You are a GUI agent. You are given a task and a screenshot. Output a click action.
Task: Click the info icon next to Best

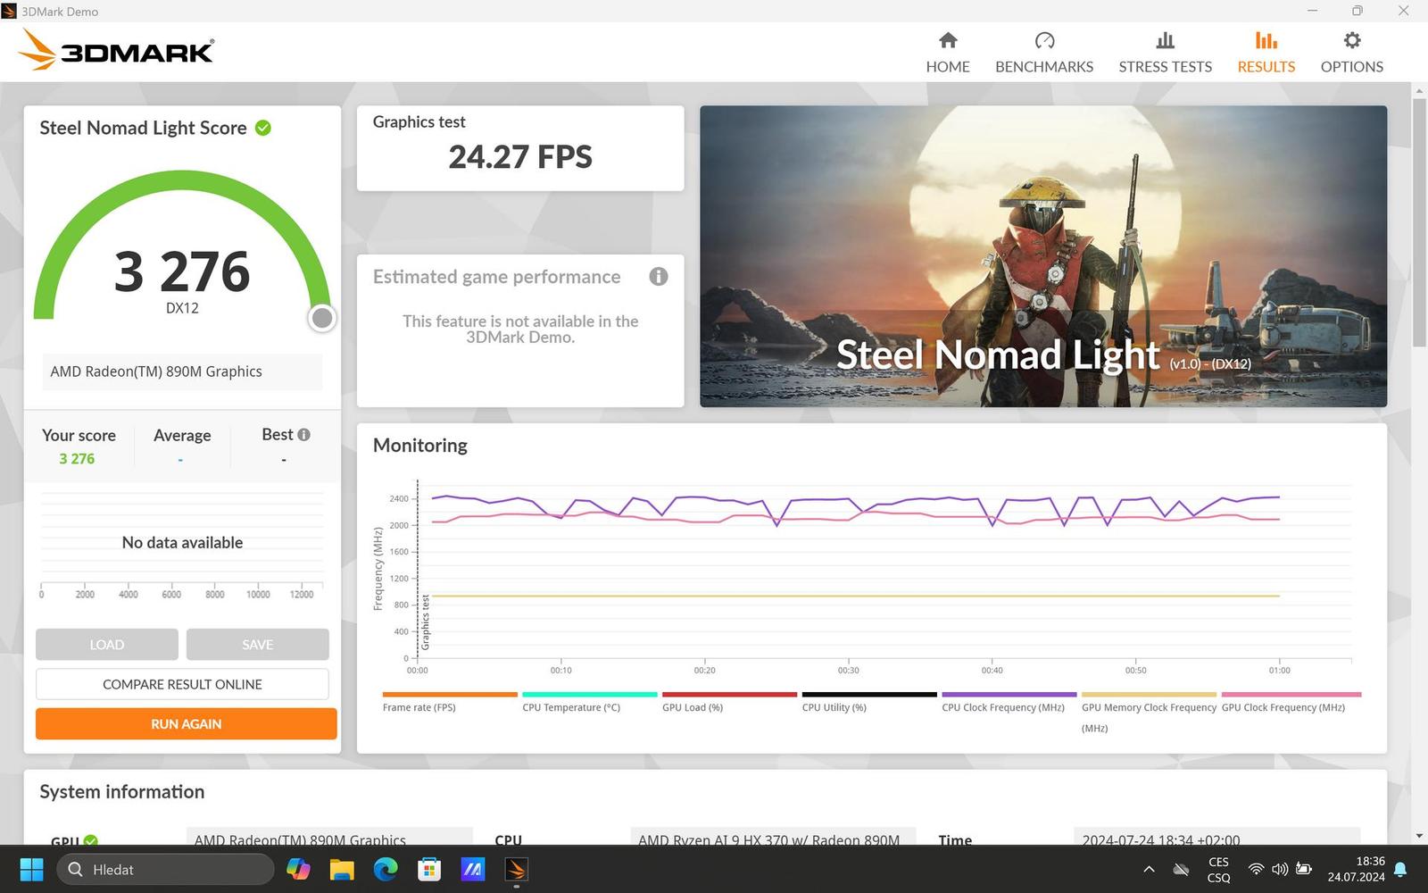coord(303,435)
